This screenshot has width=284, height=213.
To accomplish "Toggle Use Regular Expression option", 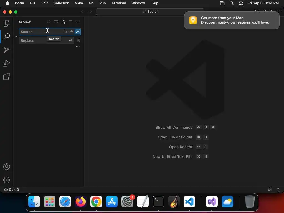I will [77, 32].
